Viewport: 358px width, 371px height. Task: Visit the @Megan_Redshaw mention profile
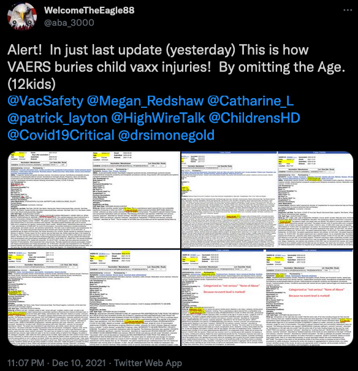(x=145, y=101)
